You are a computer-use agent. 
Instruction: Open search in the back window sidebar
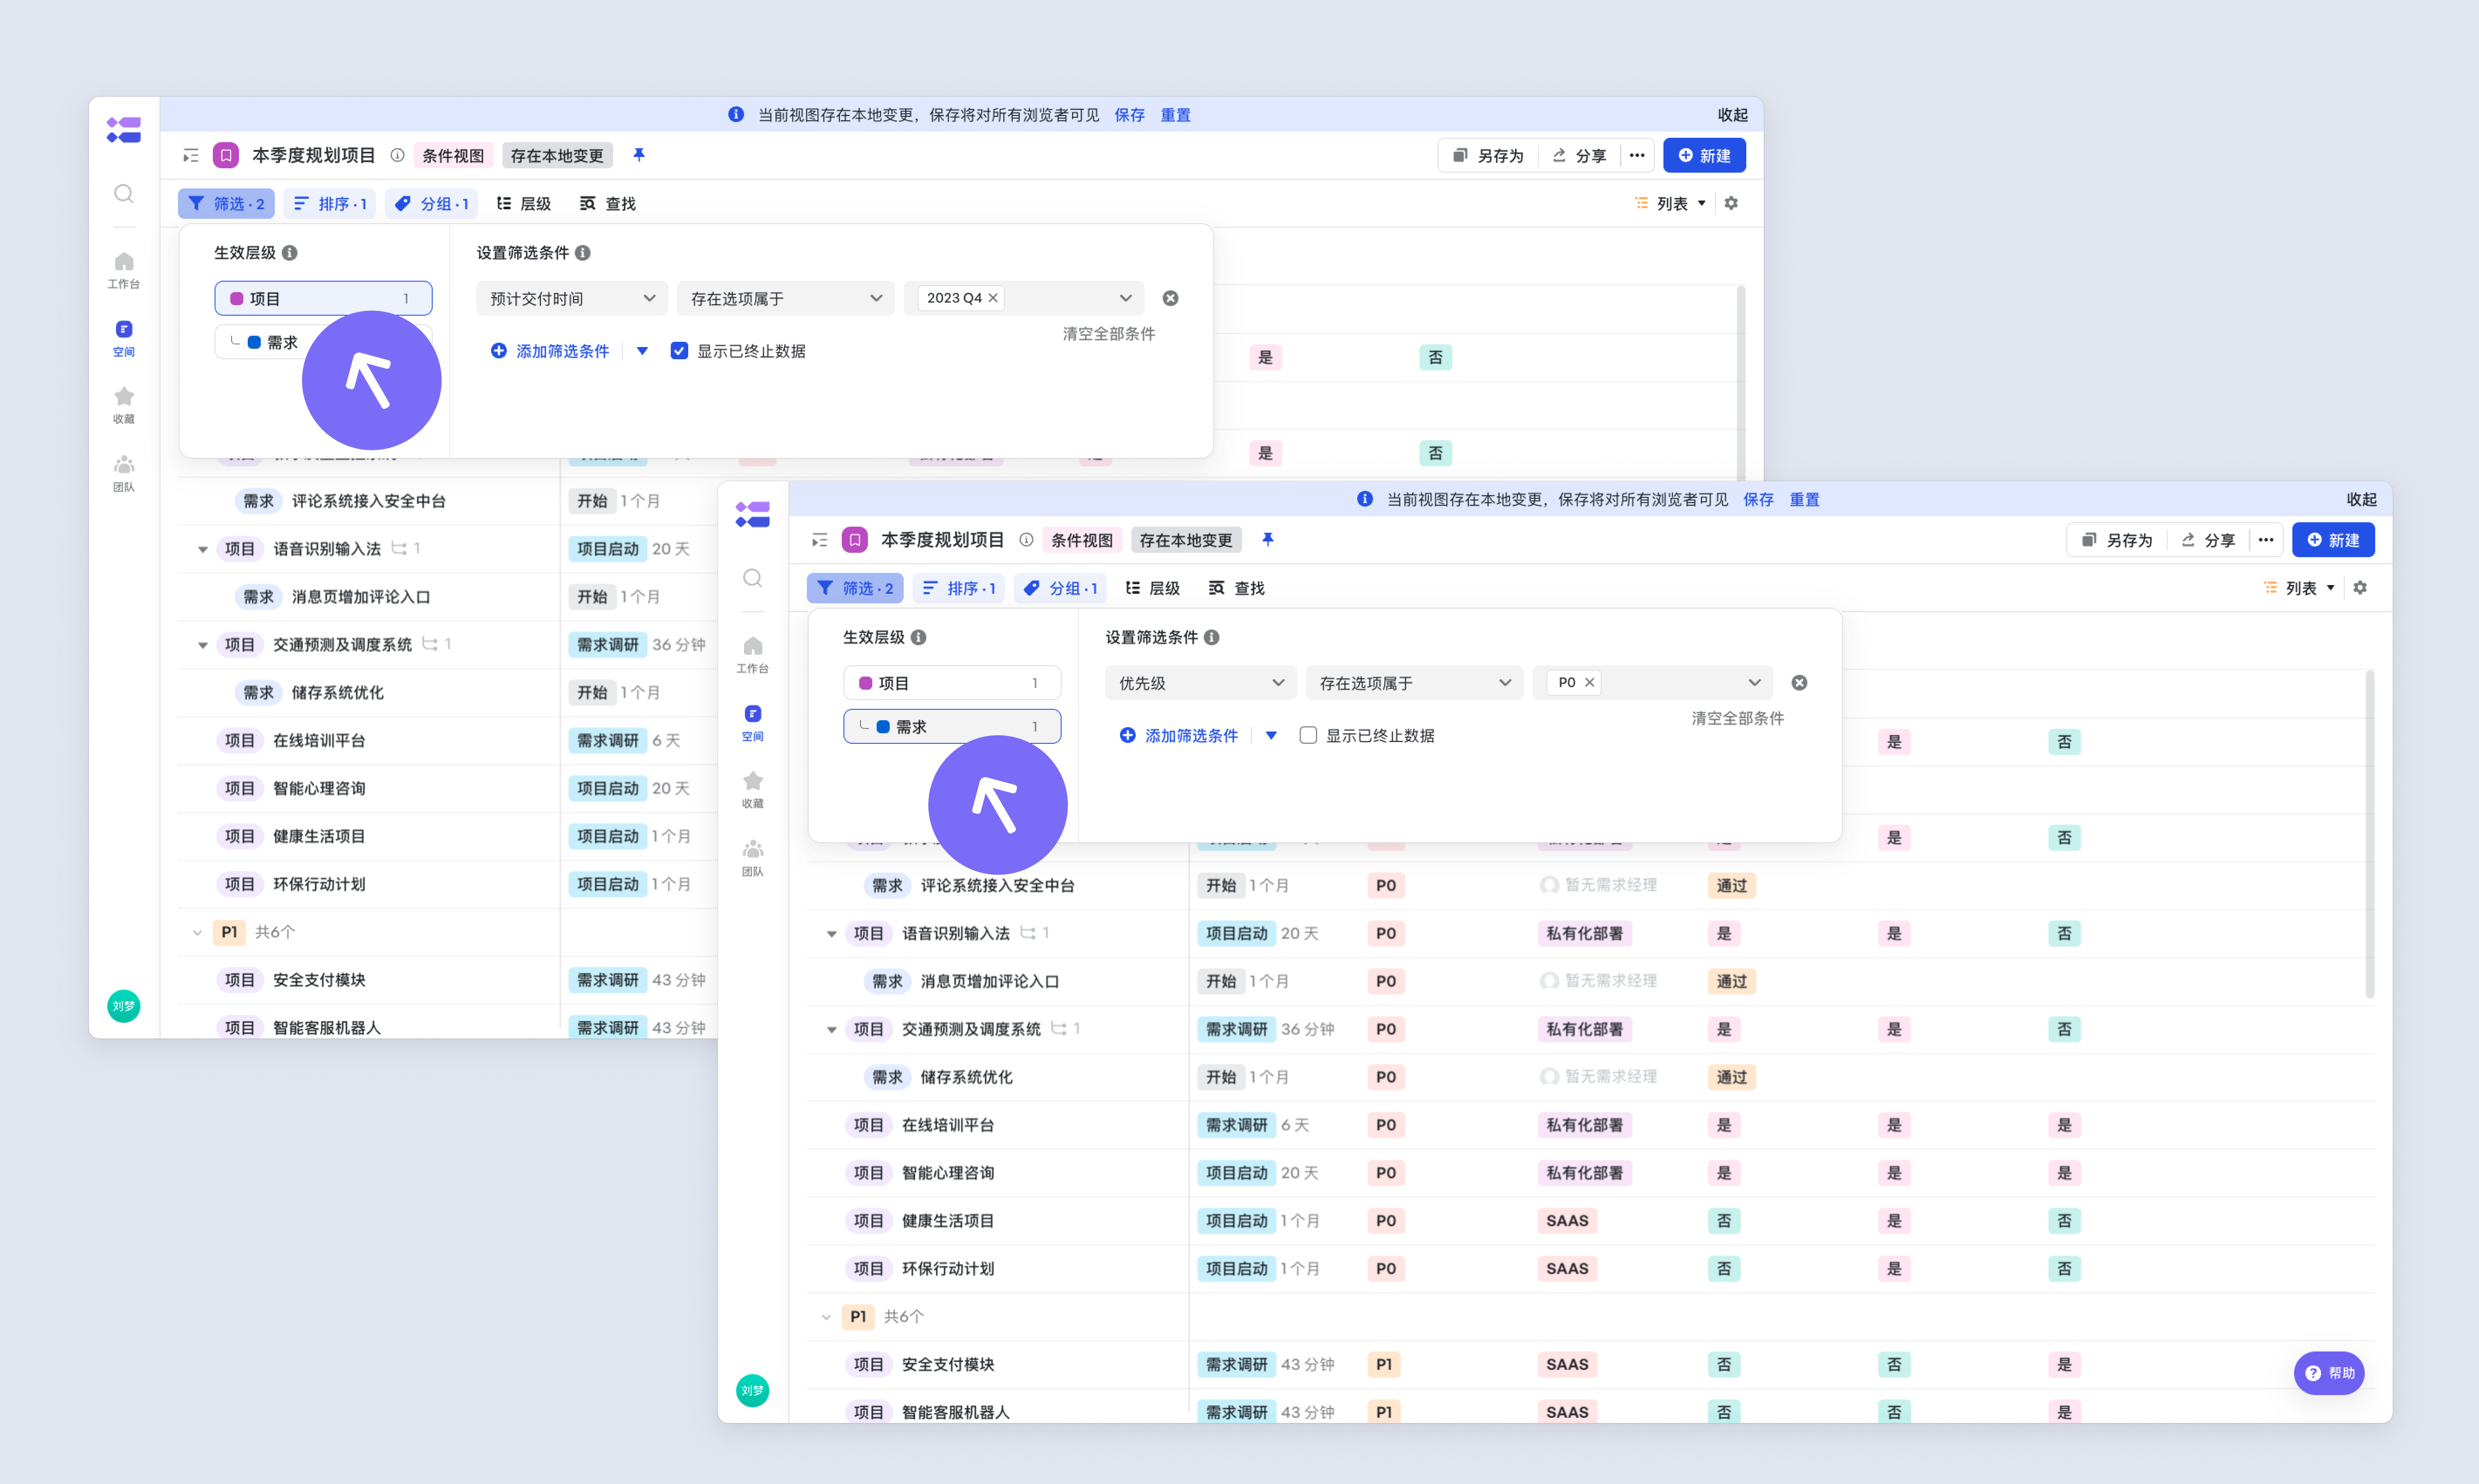pyautogui.click(x=123, y=194)
